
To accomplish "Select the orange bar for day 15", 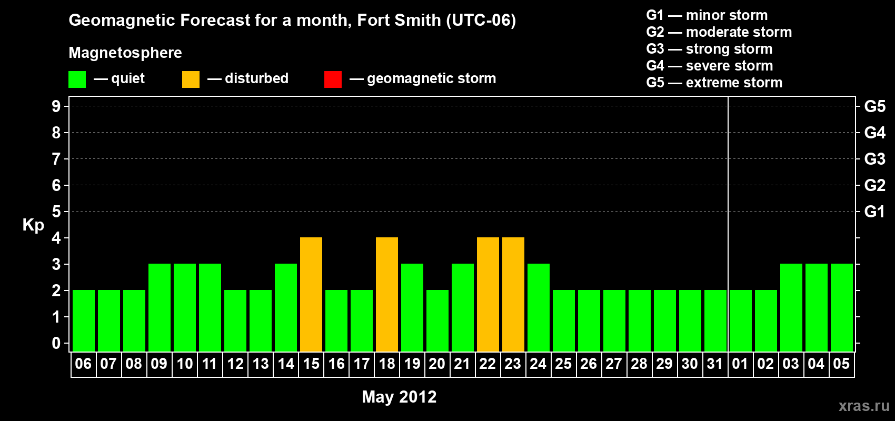I will point(311,295).
